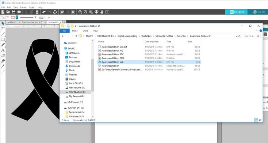
Task: Open the Edit menu in Silhouette Studio
Action: click(9, 7)
